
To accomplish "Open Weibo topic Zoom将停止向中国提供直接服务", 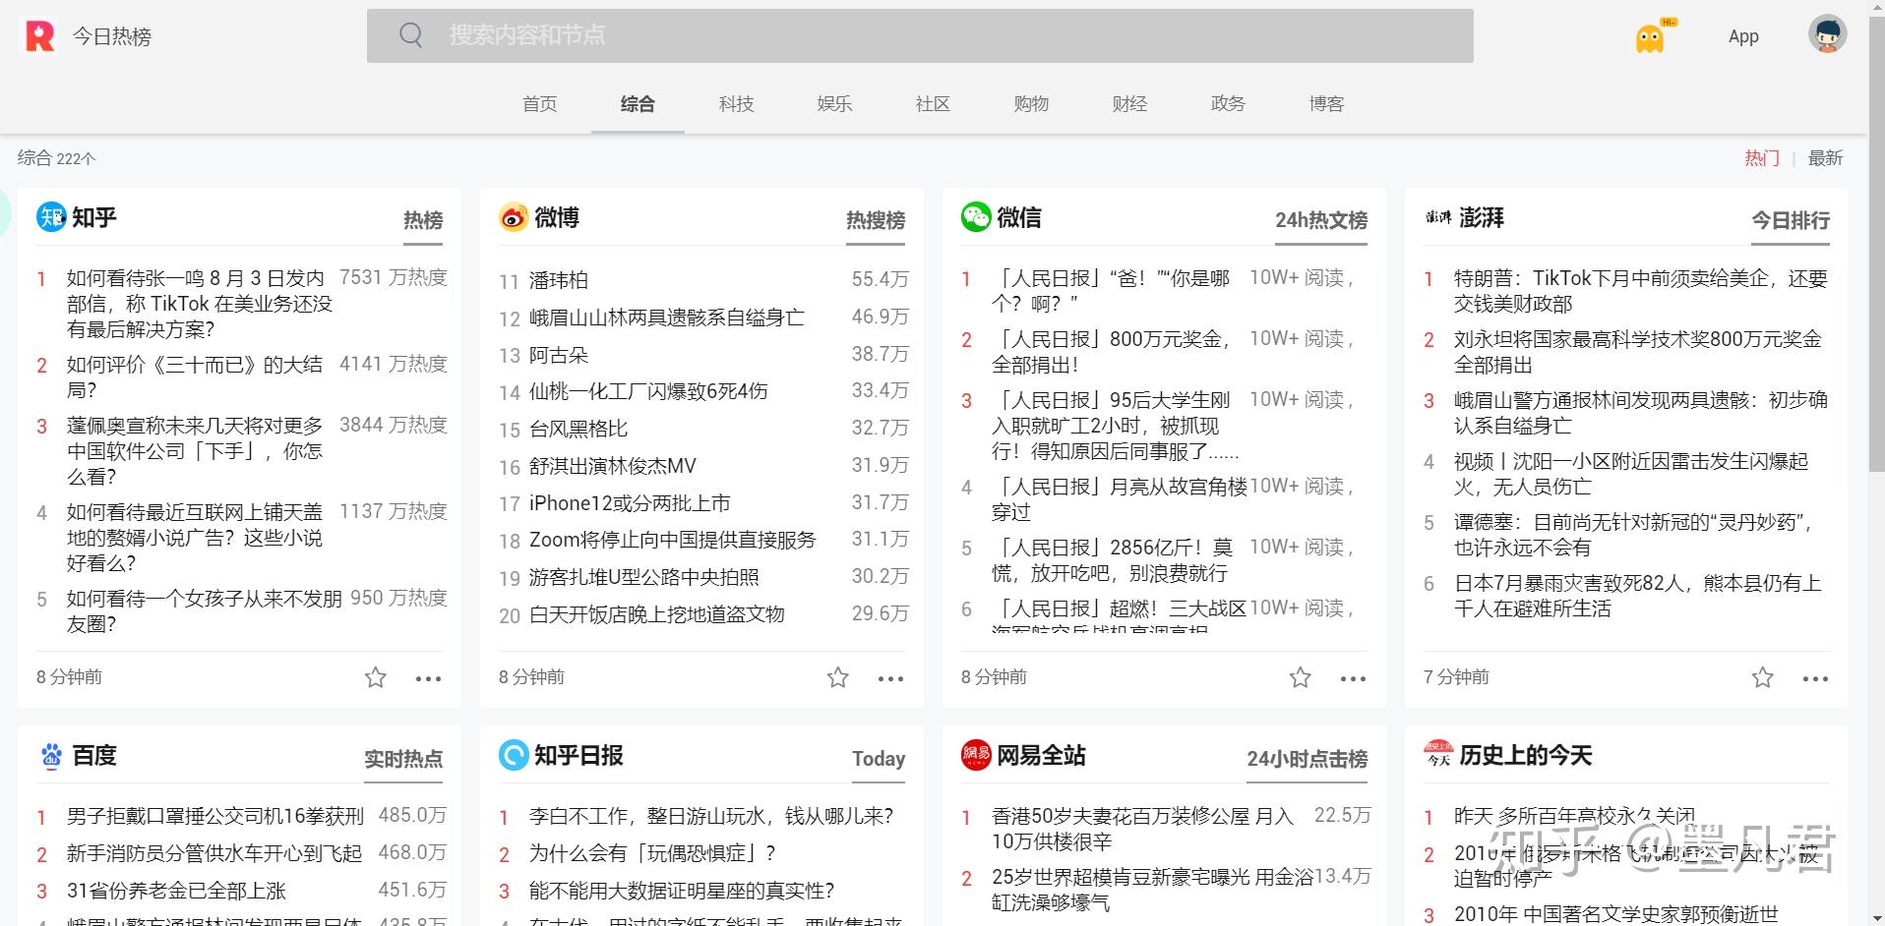I will pyautogui.click(x=673, y=540).
